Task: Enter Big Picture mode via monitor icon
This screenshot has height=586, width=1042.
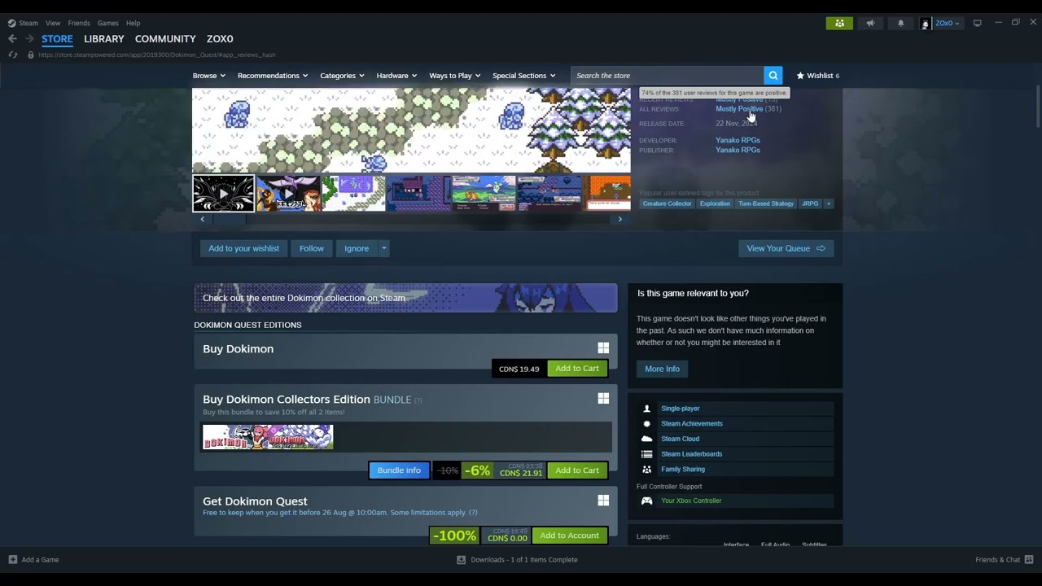Action: 977,23
